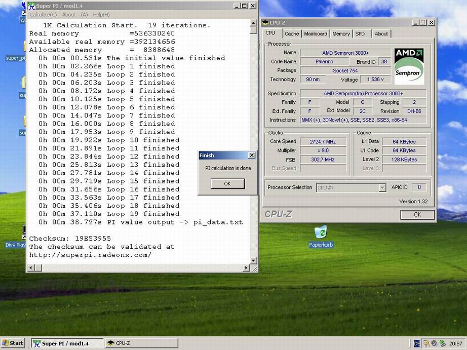Click the 'Version 1.32' label in CPU-Z

click(x=413, y=202)
